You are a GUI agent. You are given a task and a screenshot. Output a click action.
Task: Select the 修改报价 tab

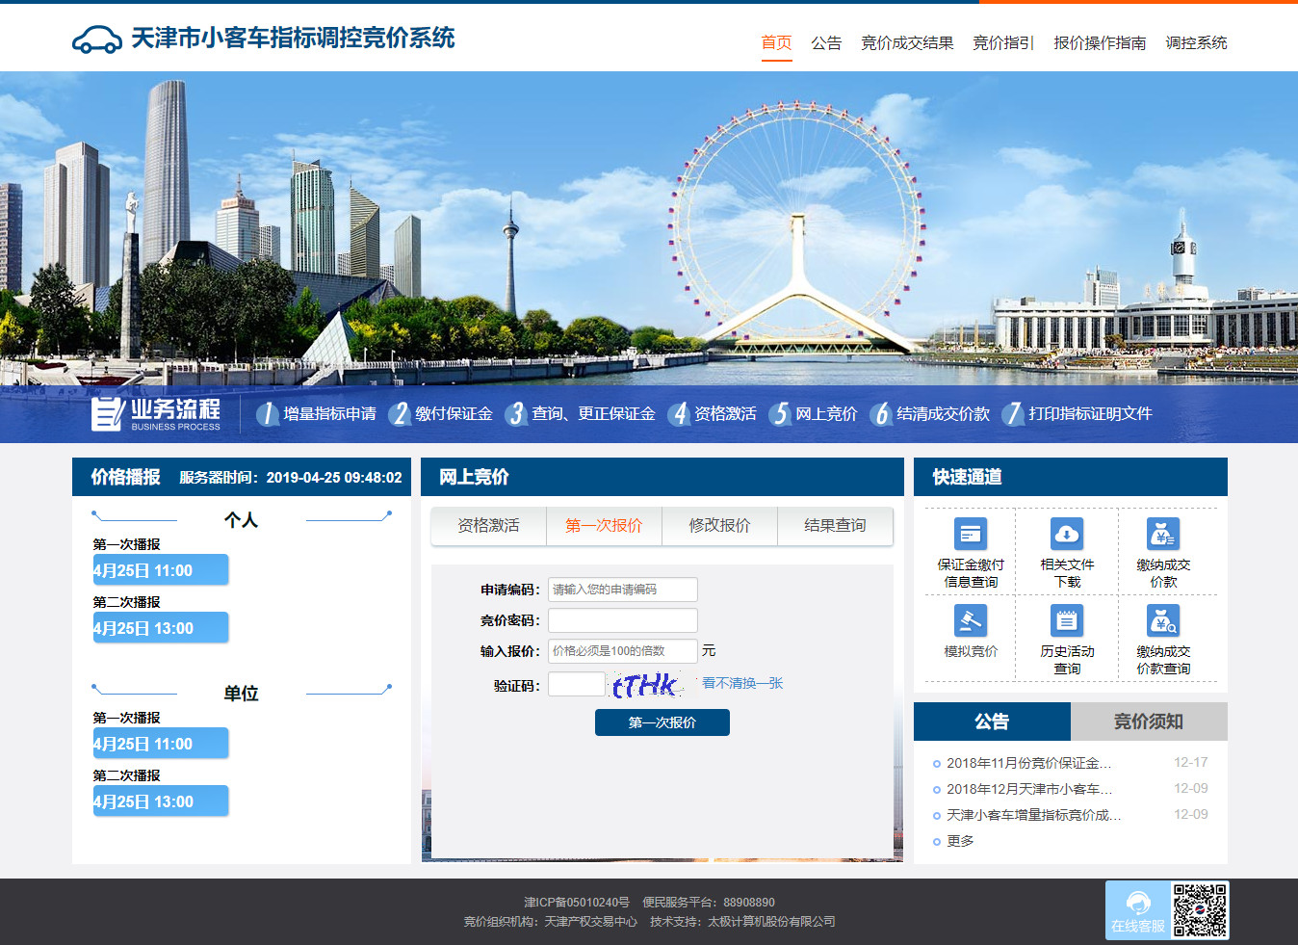click(x=719, y=526)
